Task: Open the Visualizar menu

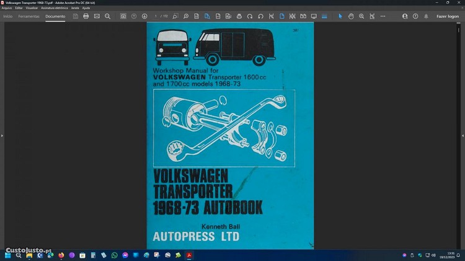Action: coord(32,7)
